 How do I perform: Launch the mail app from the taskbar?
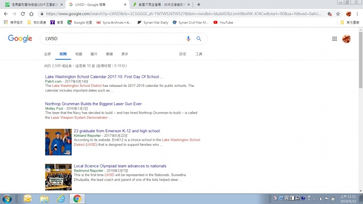coord(28,199)
